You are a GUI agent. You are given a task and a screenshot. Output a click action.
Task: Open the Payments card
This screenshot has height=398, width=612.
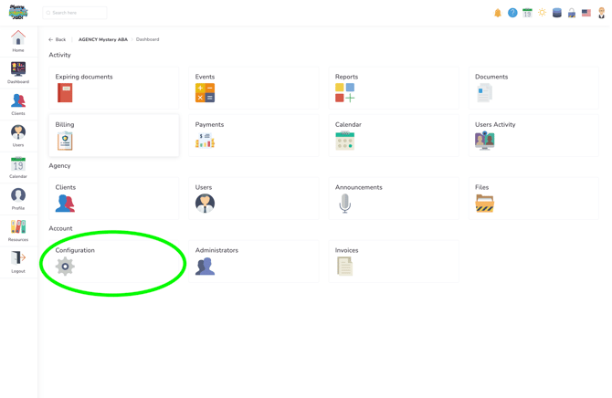pyautogui.click(x=254, y=135)
